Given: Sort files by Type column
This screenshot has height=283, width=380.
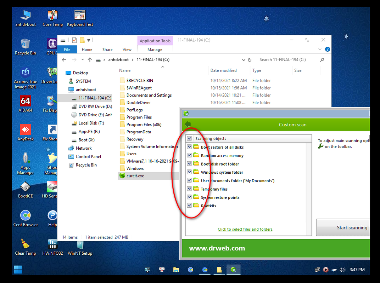Looking at the screenshot, I should 257,70.
